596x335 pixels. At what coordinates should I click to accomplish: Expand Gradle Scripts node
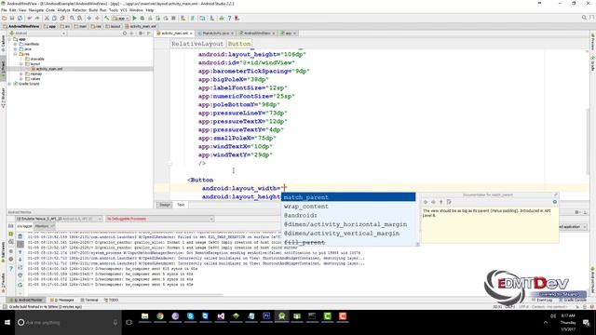[x=9, y=84]
